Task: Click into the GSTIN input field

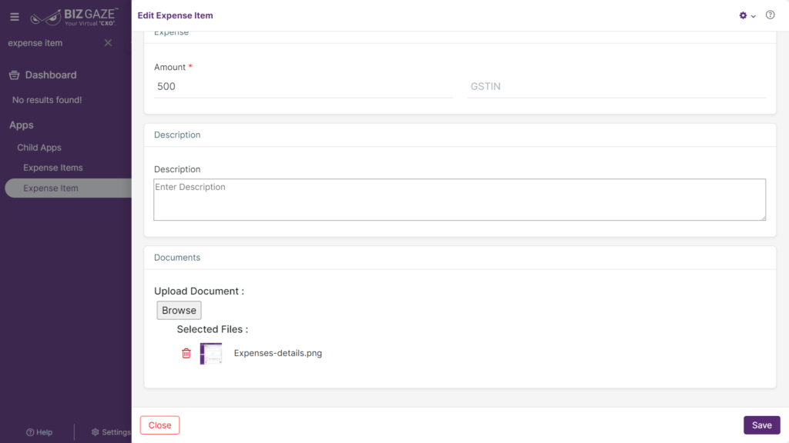Action: (617, 86)
